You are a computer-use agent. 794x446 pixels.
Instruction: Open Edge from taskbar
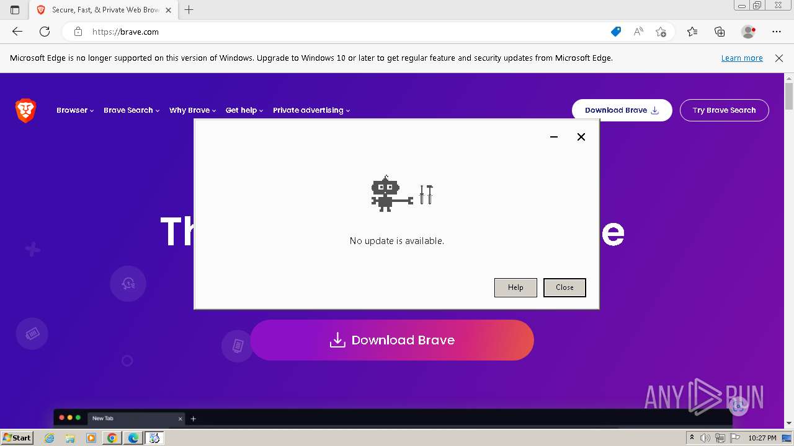click(x=133, y=438)
